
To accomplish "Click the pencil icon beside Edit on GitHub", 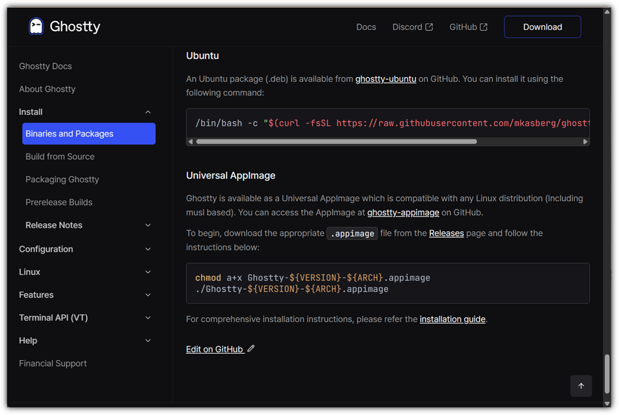I will [x=251, y=349].
